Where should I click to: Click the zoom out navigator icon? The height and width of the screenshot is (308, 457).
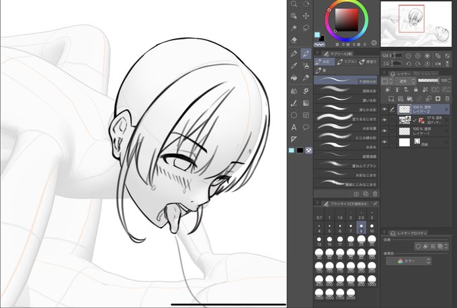[x=409, y=56]
